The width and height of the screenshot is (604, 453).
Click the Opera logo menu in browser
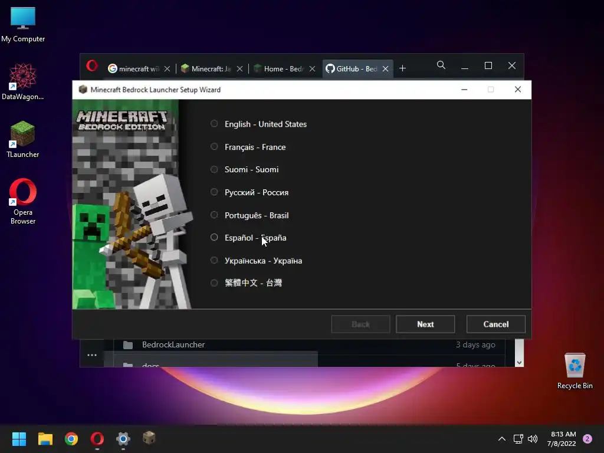pos(91,66)
